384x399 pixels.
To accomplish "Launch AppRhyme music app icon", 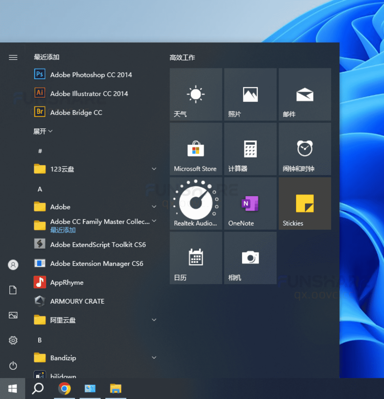I will point(40,282).
